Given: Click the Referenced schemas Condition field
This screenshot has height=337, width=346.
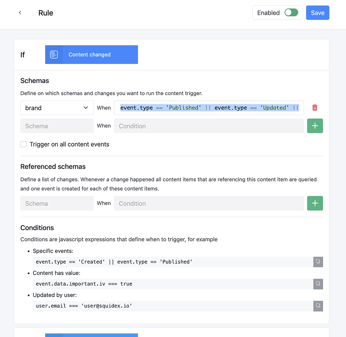Looking at the screenshot, I should tap(209, 203).
